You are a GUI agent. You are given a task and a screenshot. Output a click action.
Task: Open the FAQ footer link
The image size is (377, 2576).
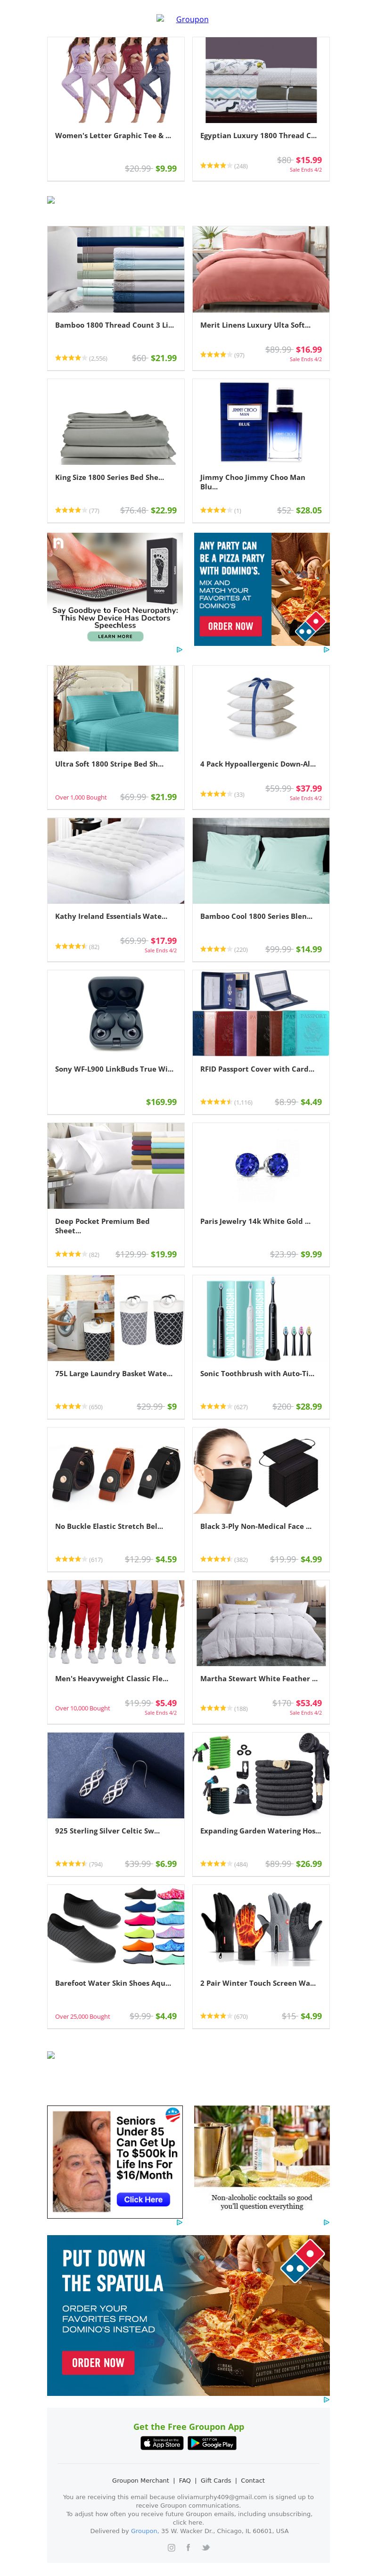coord(185,2480)
